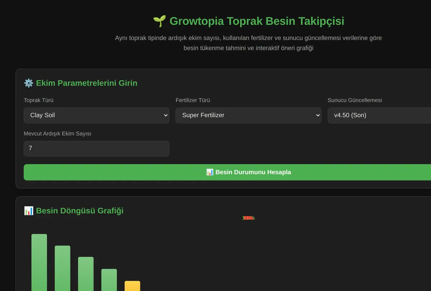Click the third green bar in the chart

click(86, 274)
